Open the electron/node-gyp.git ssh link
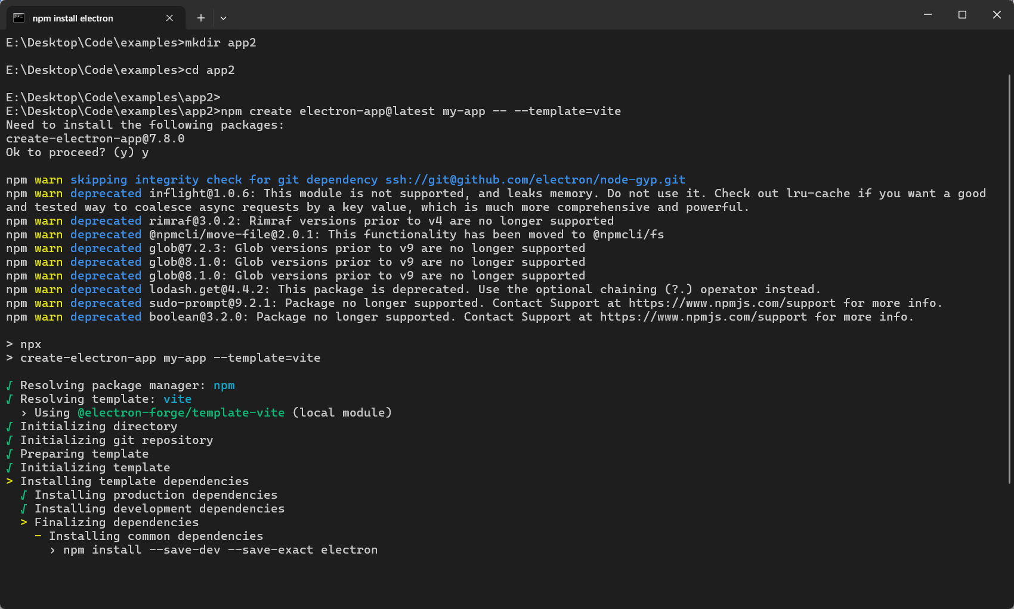 pos(535,180)
